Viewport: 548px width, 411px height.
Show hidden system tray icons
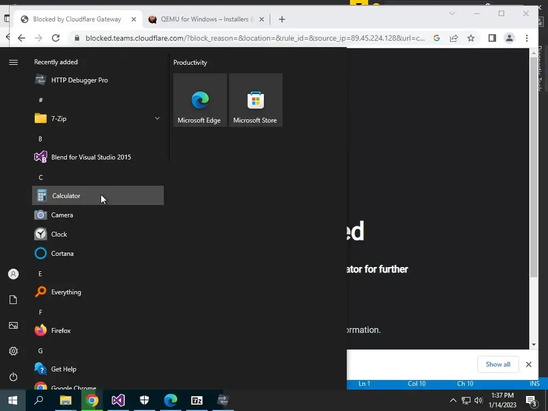pyautogui.click(x=453, y=400)
